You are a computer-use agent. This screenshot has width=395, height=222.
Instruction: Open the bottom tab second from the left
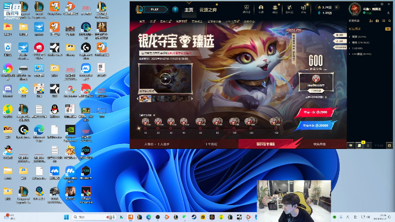click(211, 144)
